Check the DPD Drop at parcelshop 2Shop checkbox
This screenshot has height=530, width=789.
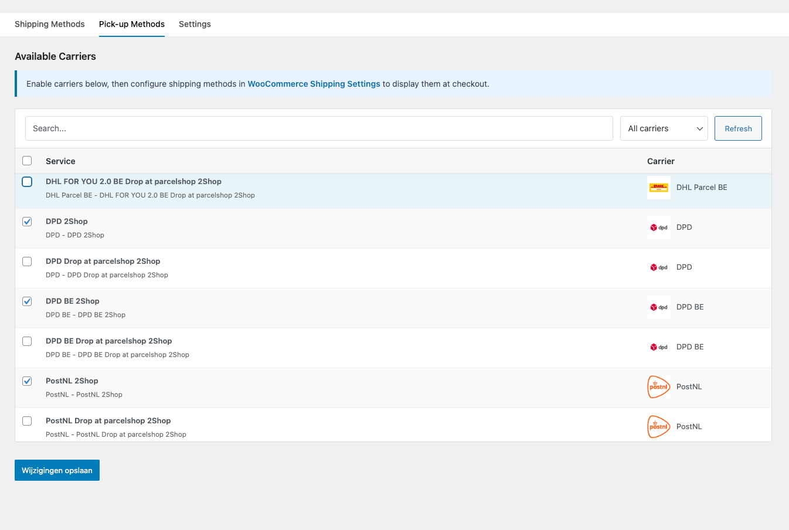tap(27, 261)
